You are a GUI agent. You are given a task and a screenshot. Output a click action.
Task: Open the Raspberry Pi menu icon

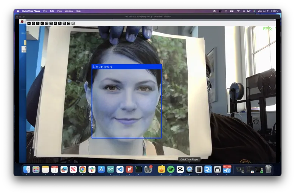pos(22,22)
